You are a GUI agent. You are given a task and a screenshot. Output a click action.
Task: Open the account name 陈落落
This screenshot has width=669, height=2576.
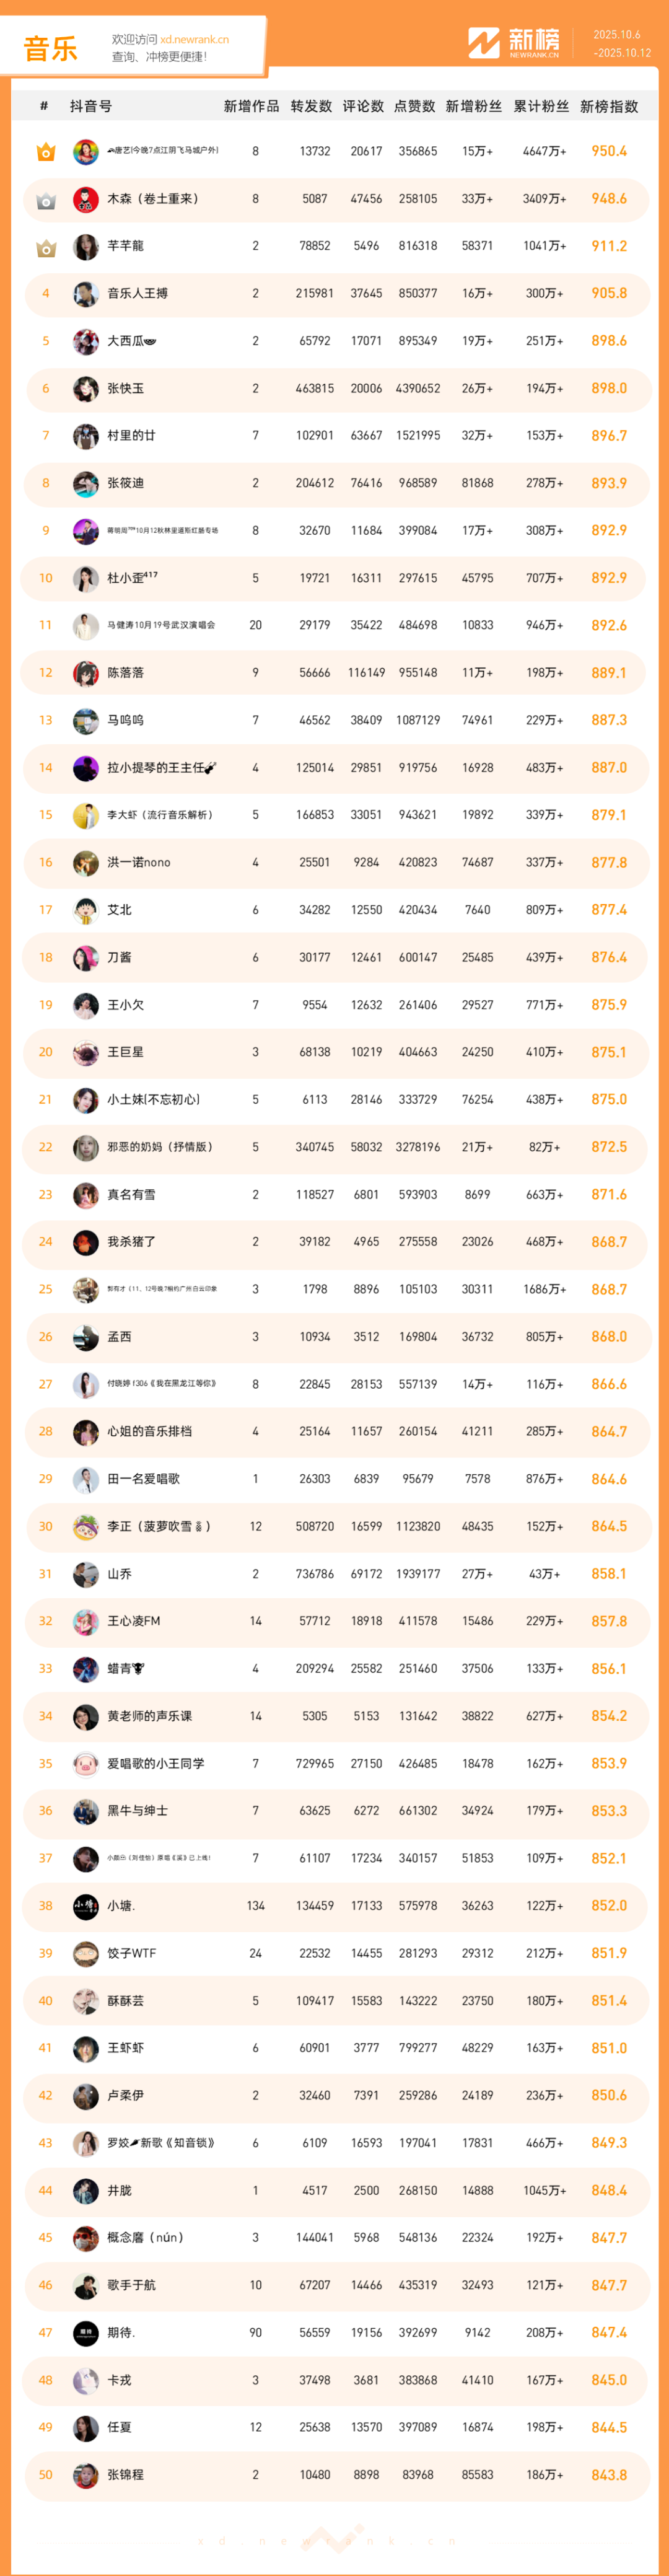pos(125,673)
